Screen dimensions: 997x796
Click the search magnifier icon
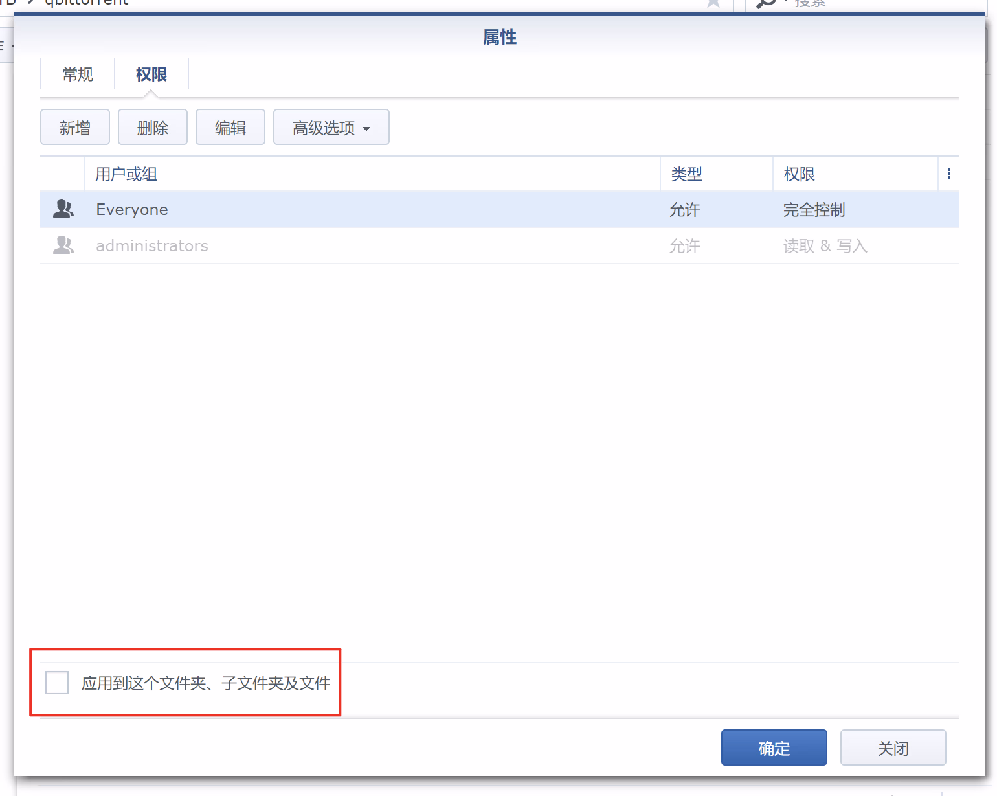pyautogui.click(x=766, y=3)
